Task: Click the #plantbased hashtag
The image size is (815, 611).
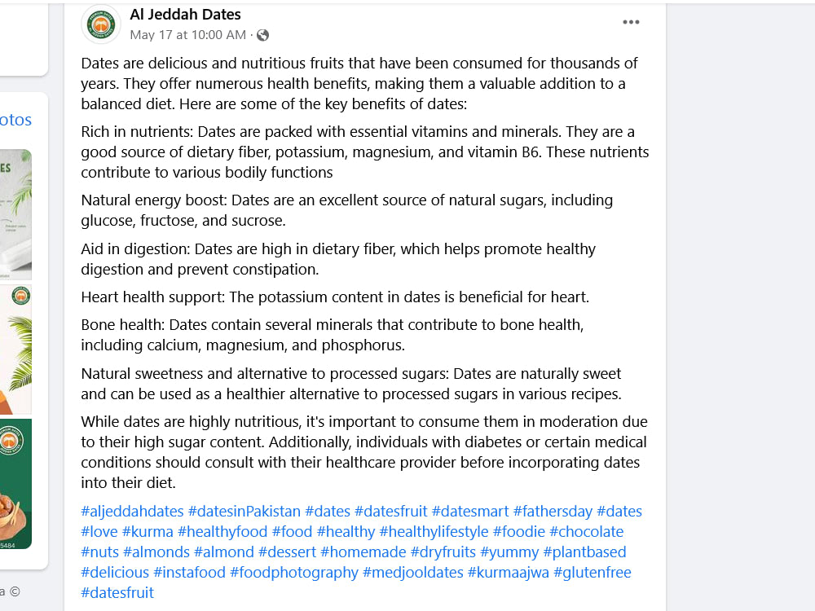Action: coord(584,552)
